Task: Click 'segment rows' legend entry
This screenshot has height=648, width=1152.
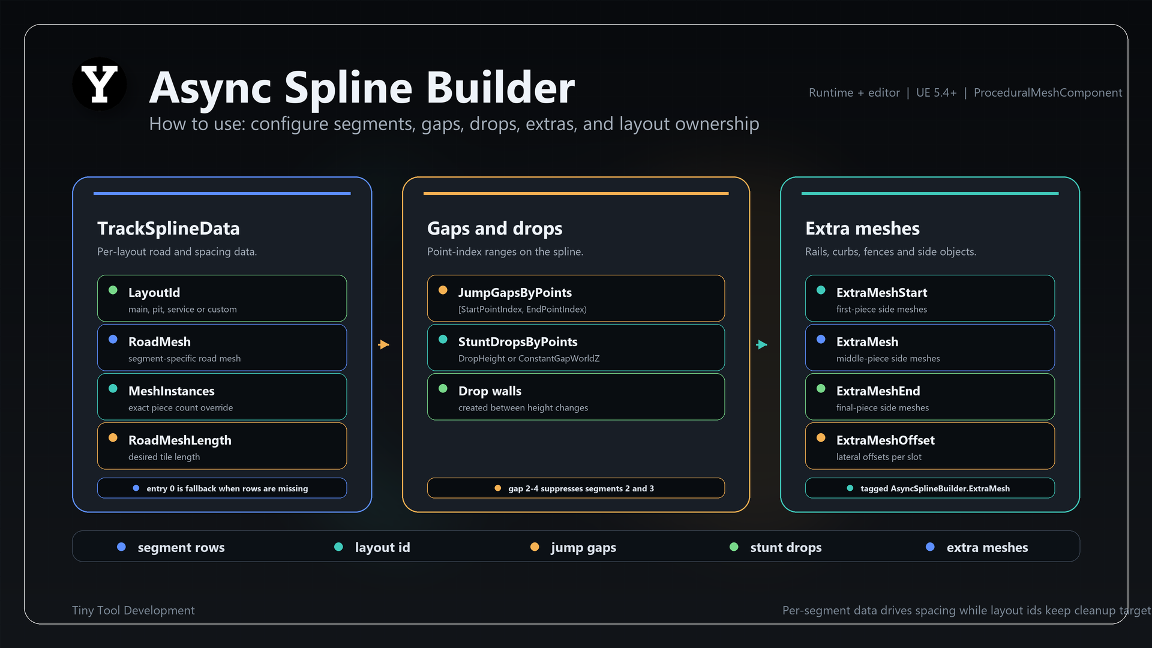Action: [x=171, y=547]
